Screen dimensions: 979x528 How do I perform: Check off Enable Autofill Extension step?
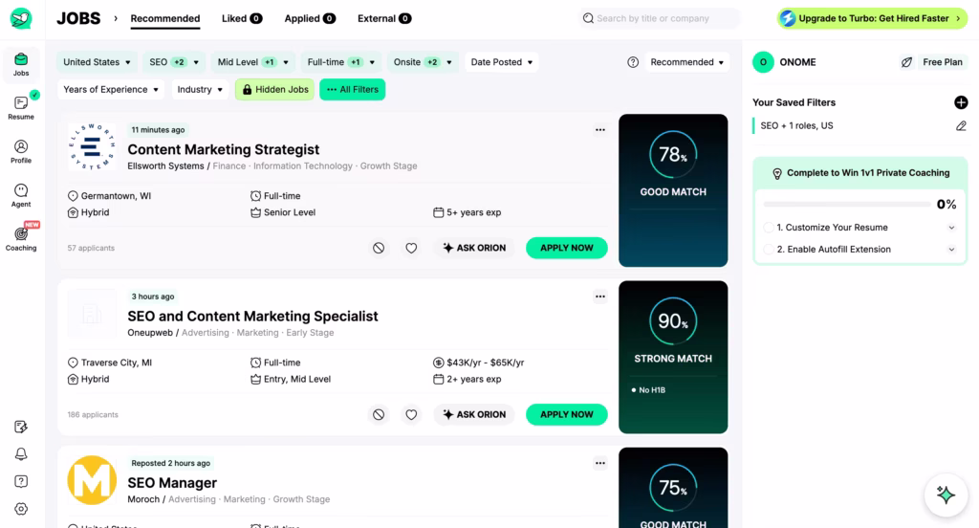769,250
